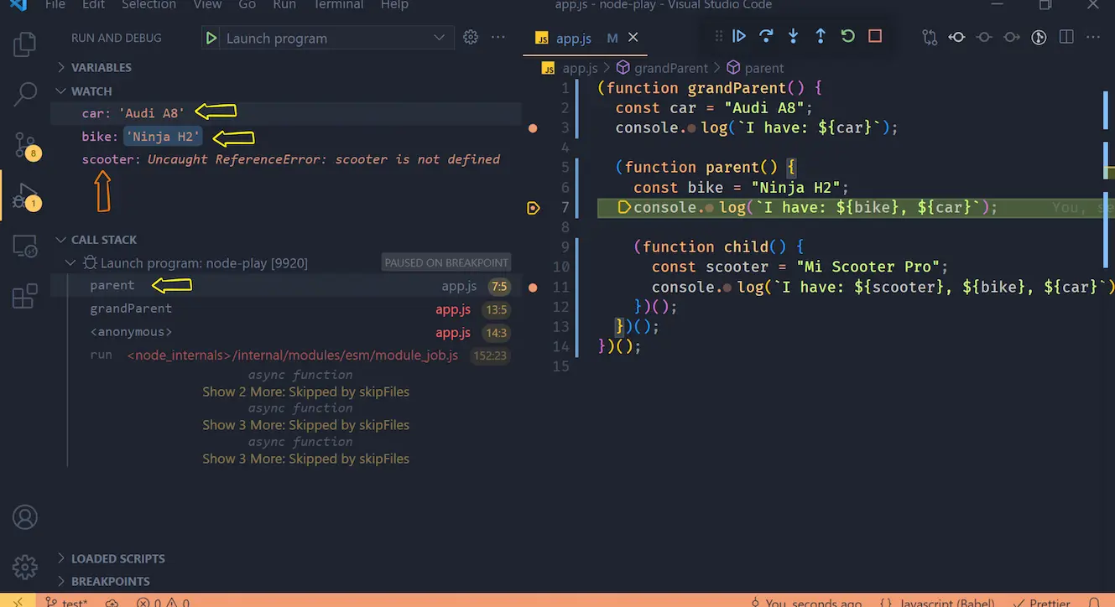Screen dimensions: 1115x607
Task: Click Continue in debug toolbar
Action: click(739, 36)
